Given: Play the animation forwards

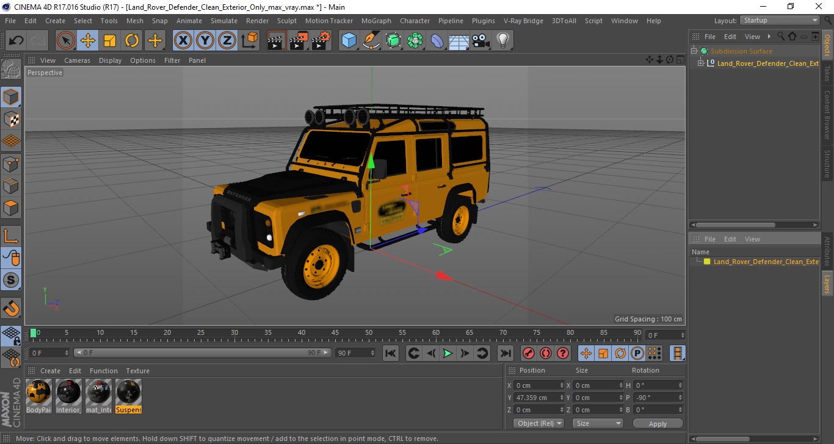Looking at the screenshot, I should pos(448,353).
